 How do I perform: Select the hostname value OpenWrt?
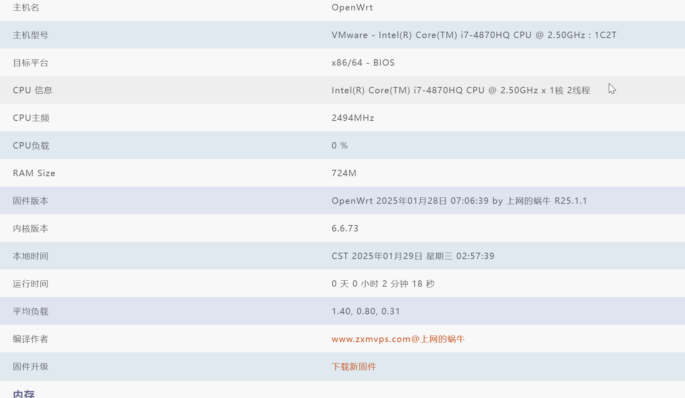coord(352,8)
